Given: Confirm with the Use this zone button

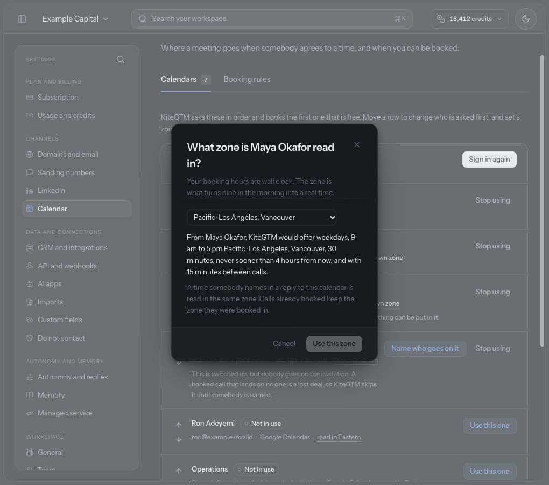Looking at the screenshot, I should [x=334, y=344].
